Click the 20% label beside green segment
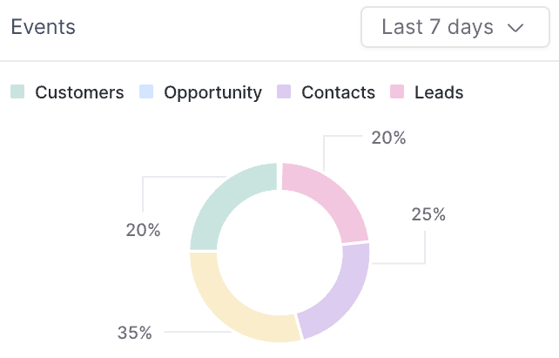The height and width of the screenshot is (358, 559). [143, 230]
